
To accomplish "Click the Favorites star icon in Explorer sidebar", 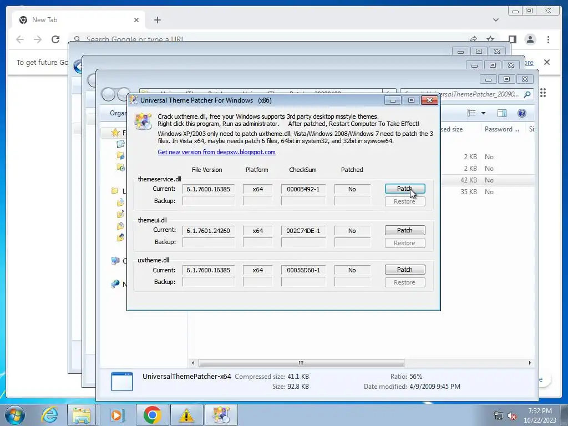I will [115, 133].
